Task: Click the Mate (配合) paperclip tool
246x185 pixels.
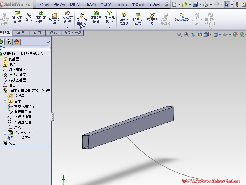Action: pyautogui.click(x=29, y=17)
